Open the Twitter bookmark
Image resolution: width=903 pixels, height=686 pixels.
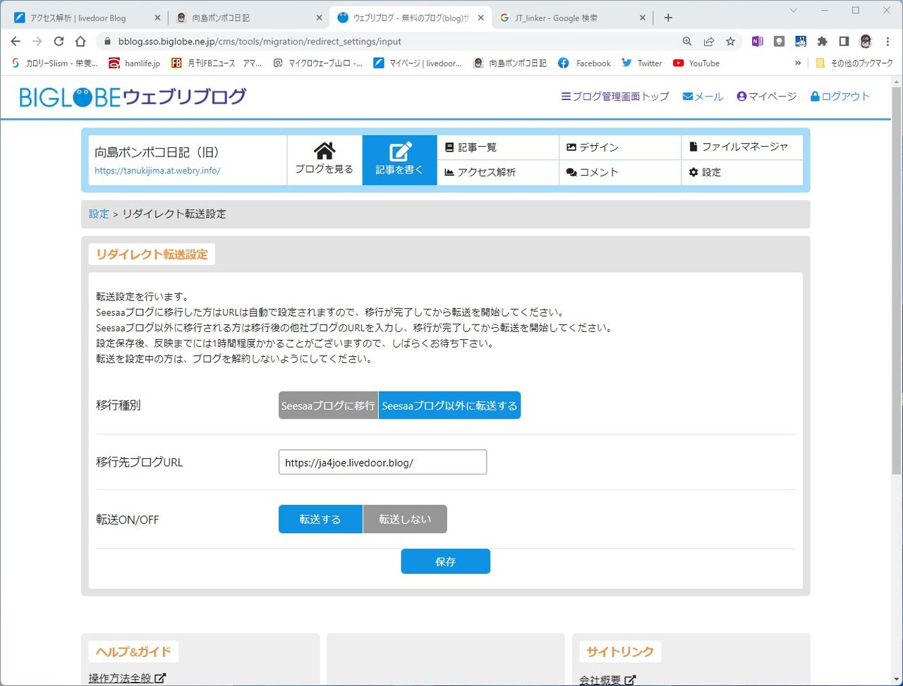point(641,63)
